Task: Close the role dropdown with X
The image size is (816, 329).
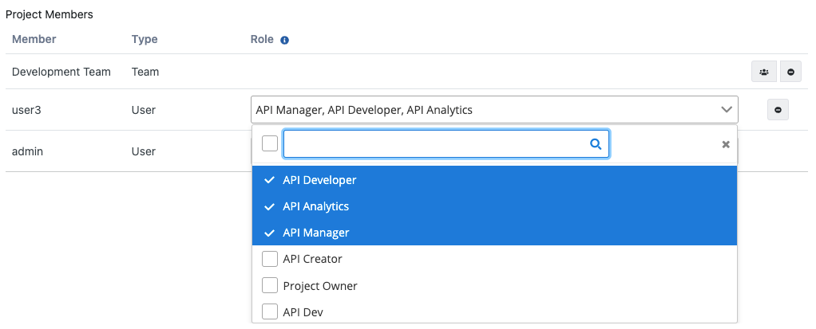Action: coord(726,144)
